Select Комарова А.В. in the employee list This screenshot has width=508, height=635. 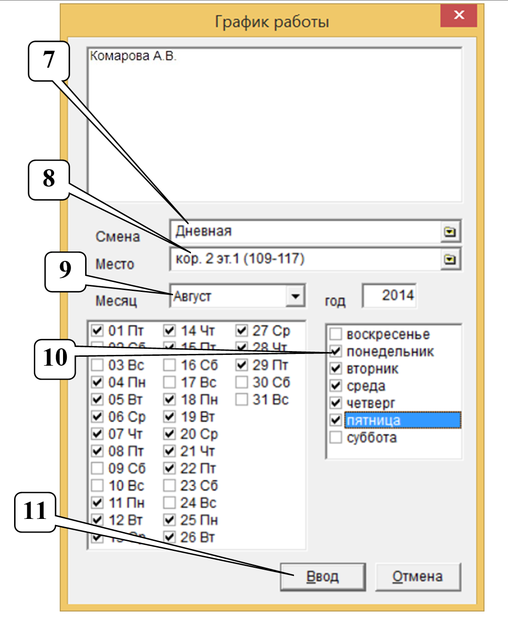tap(133, 56)
